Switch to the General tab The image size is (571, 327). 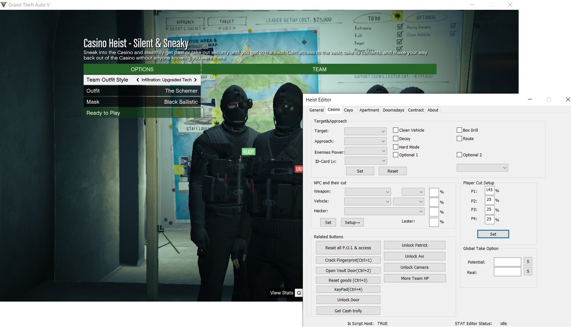click(x=316, y=110)
